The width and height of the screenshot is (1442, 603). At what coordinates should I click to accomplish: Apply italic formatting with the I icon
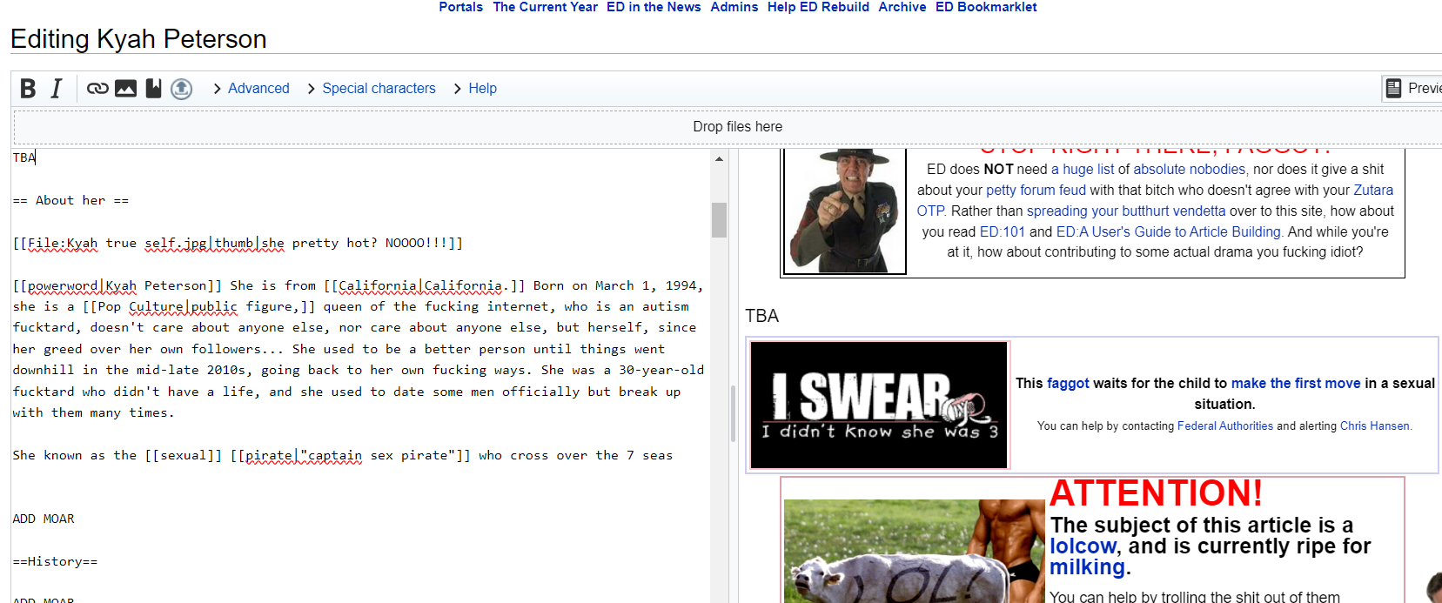(x=57, y=89)
